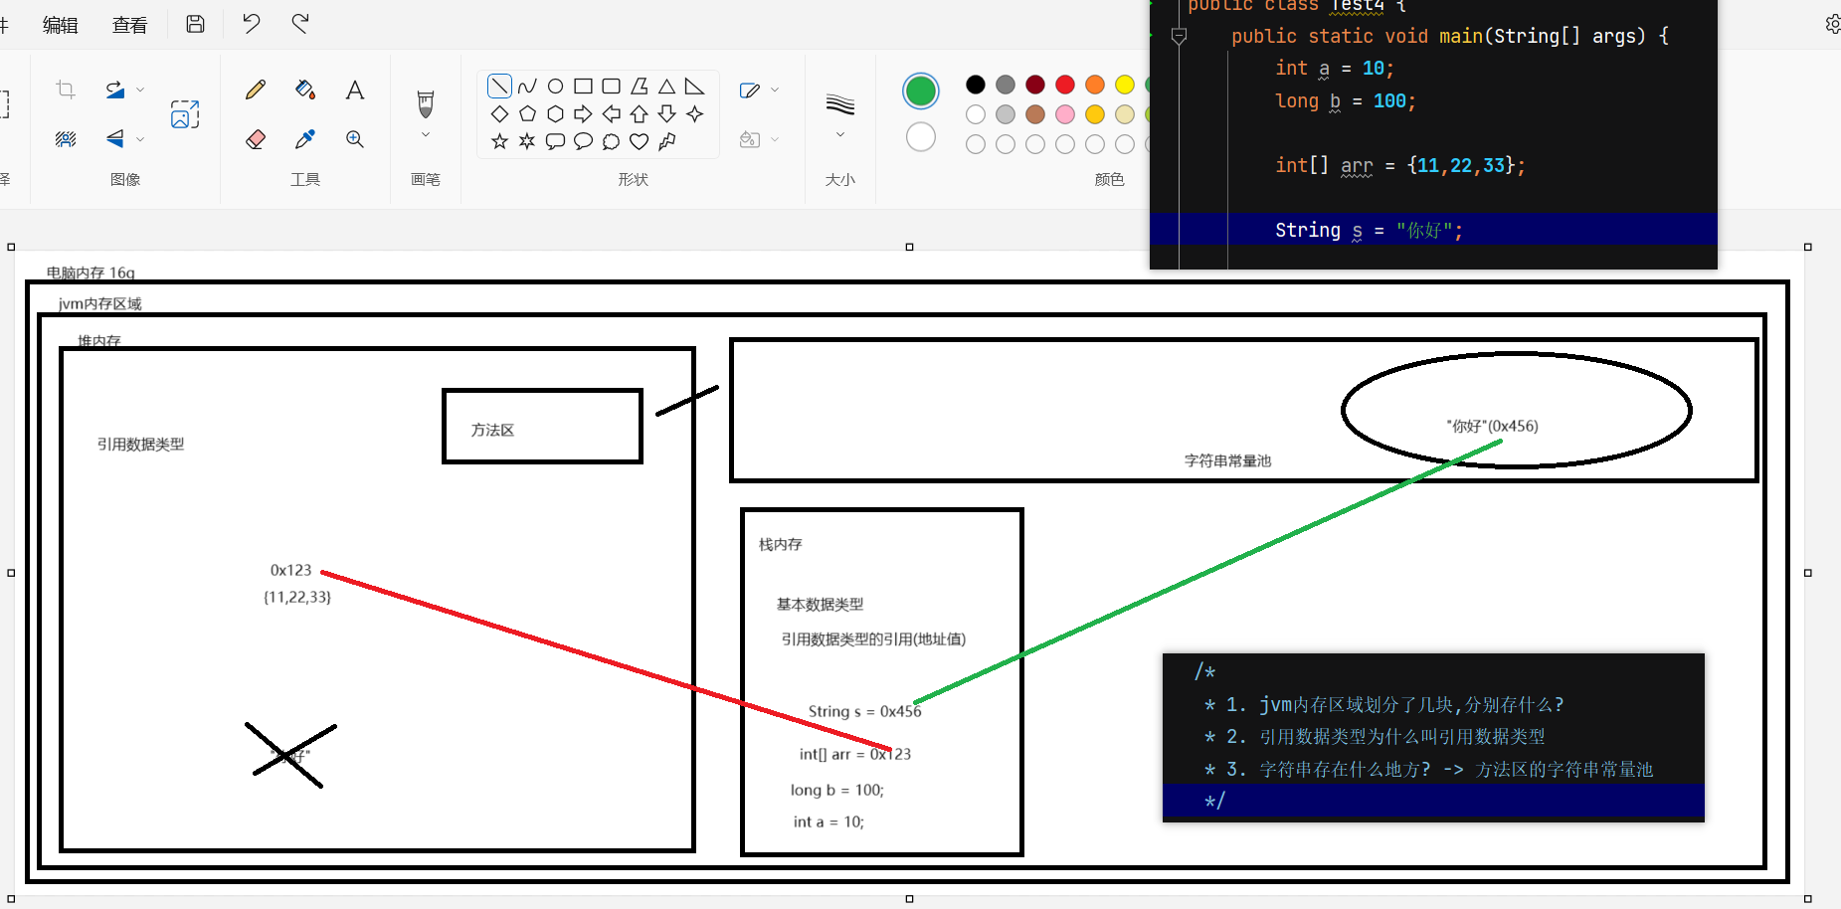Viewport: 1841px width, 909px height.
Task: Click the Save (floppy disk) icon
Action: coord(196,24)
